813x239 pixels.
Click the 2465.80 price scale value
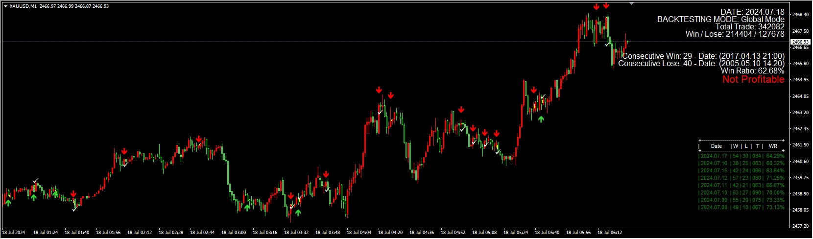[800, 64]
